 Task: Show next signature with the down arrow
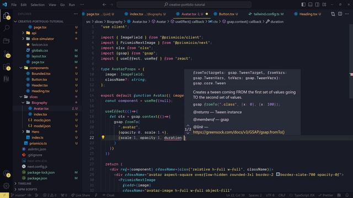pyautogui.click(x=188, y=133)
